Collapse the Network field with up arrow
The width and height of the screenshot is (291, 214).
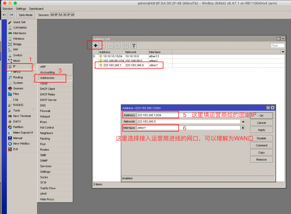click(243, 121)
